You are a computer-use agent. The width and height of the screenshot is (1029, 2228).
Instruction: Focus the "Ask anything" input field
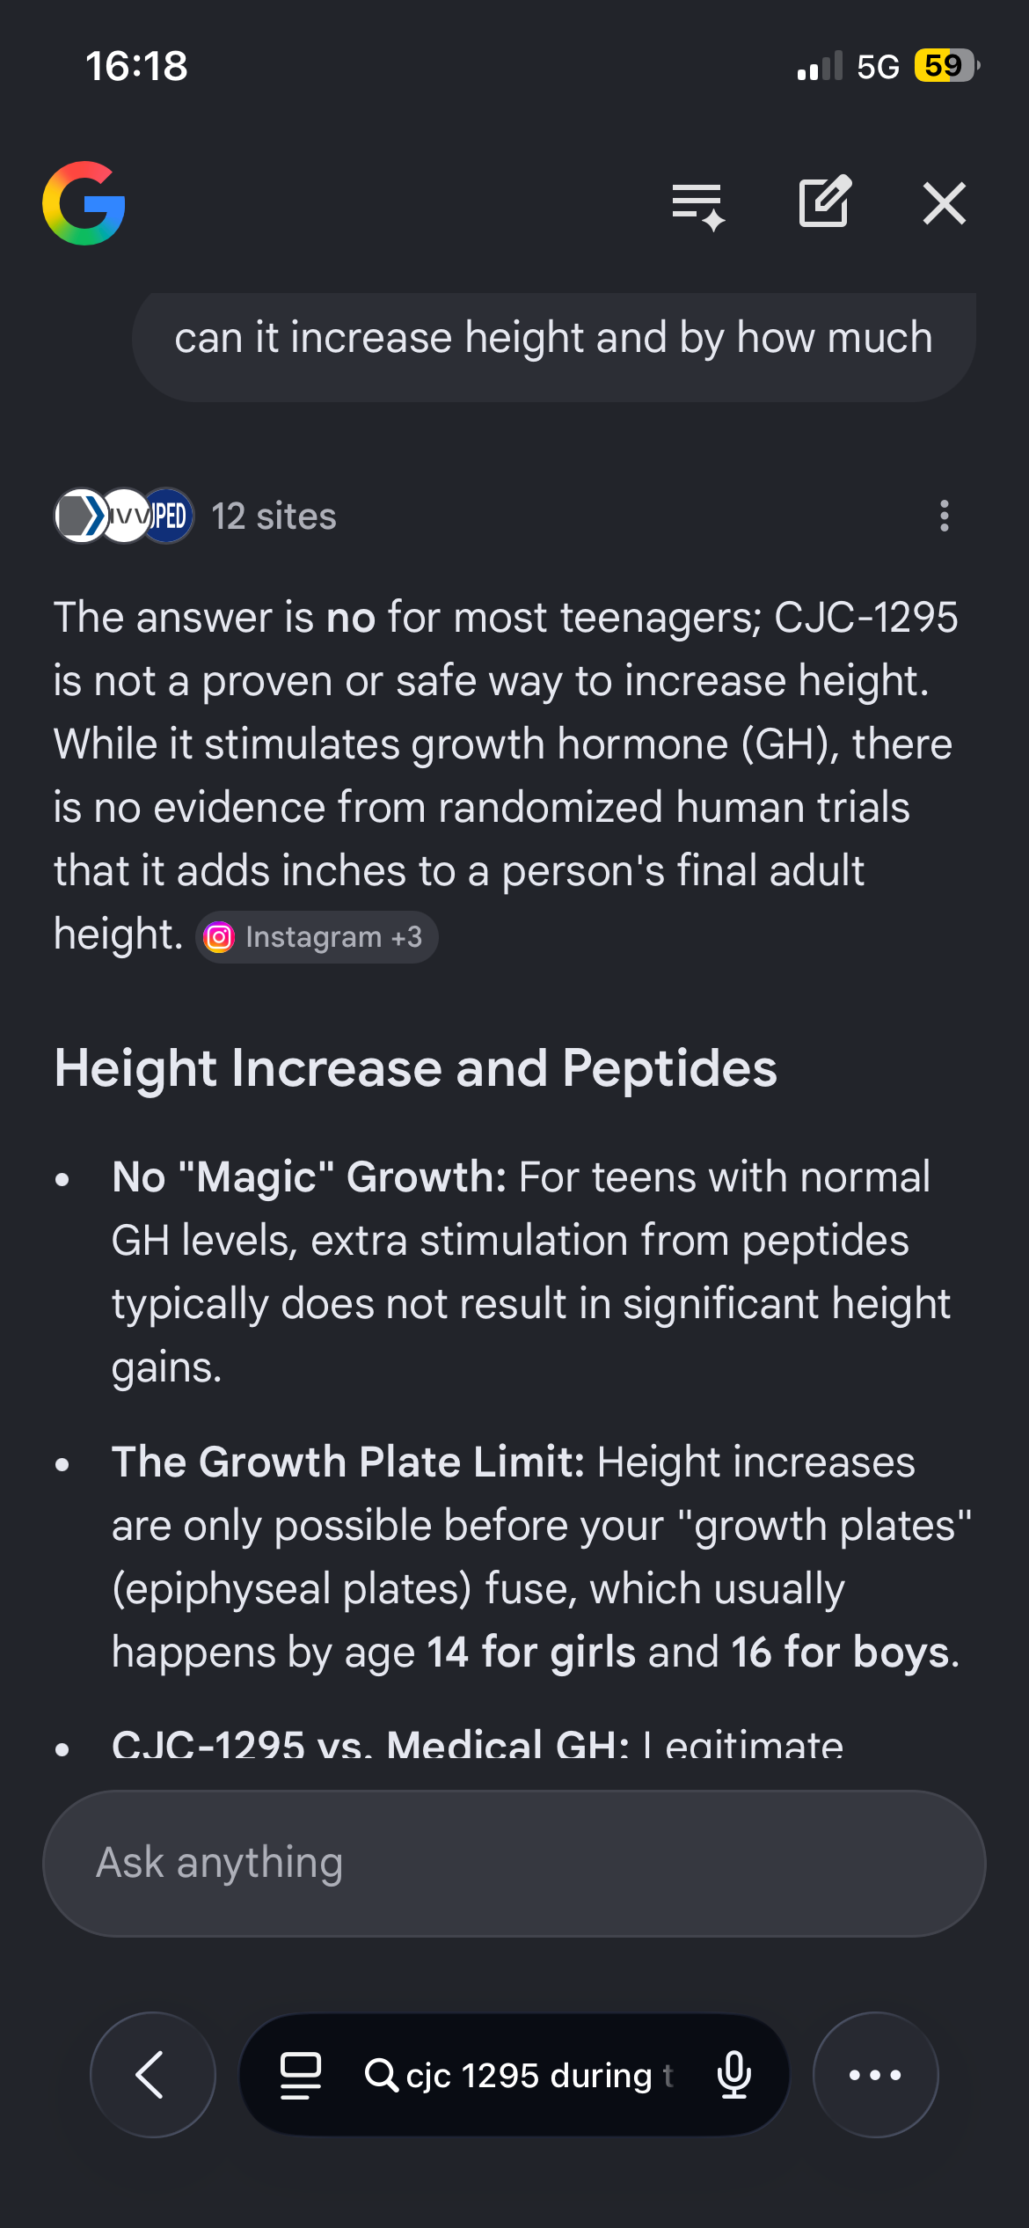click(514, 1863)
